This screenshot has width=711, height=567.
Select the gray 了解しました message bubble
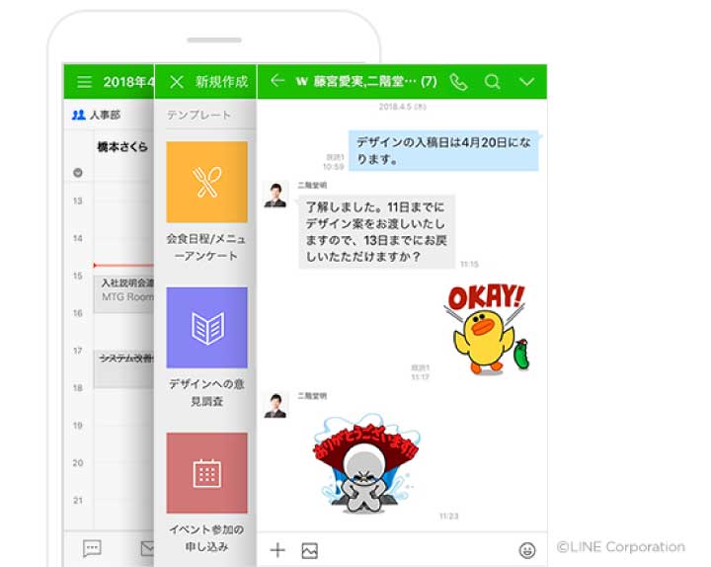376,232
